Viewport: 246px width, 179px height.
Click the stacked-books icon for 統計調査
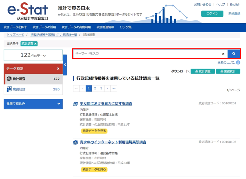point(9,79)
